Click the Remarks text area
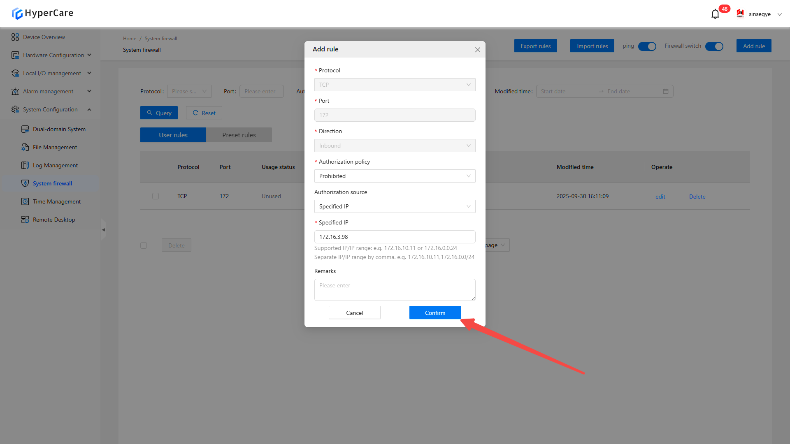Screen dimensions: 790x444 tap(395, 290)
